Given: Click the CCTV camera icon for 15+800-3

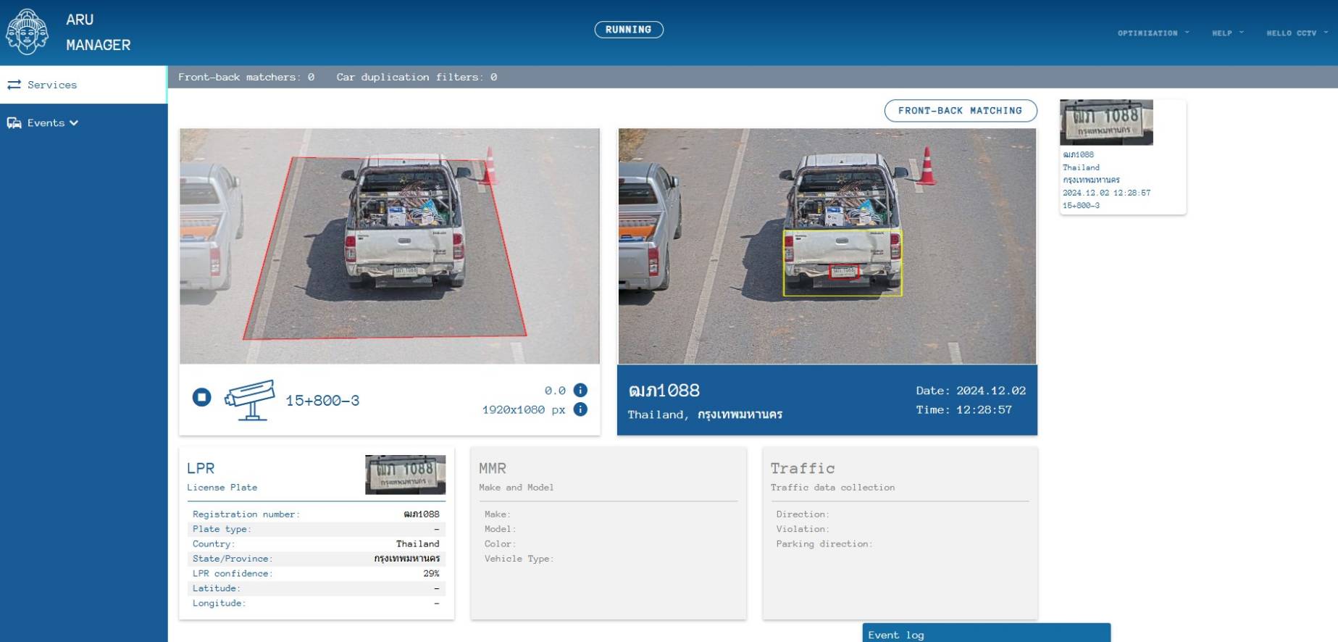Looking at the screenshot, I should pyautogui.click(x=250, y=399).
